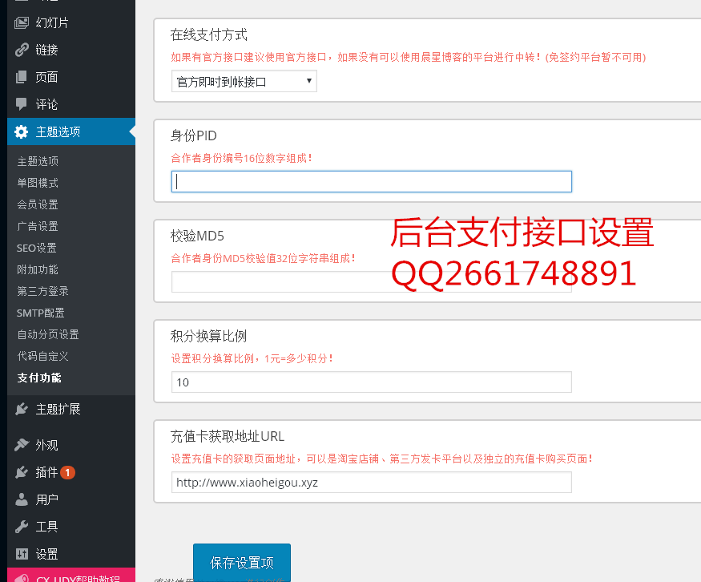Click the 工具 tools icon
Viewport: 701px width, 582px height.
(x=22, y=527)
